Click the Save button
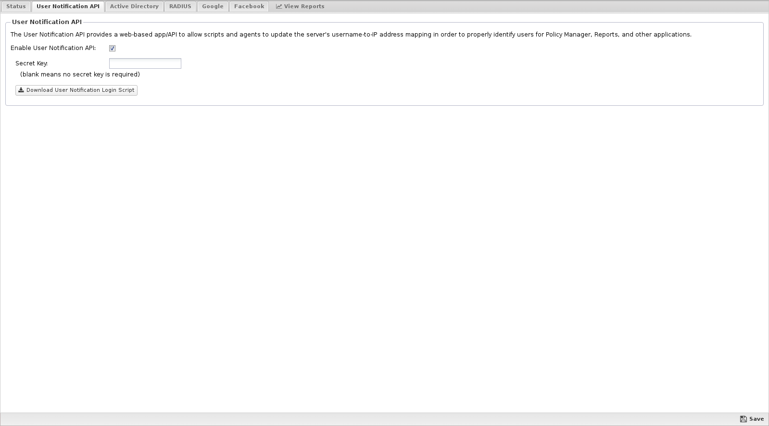 coord(752,419)
